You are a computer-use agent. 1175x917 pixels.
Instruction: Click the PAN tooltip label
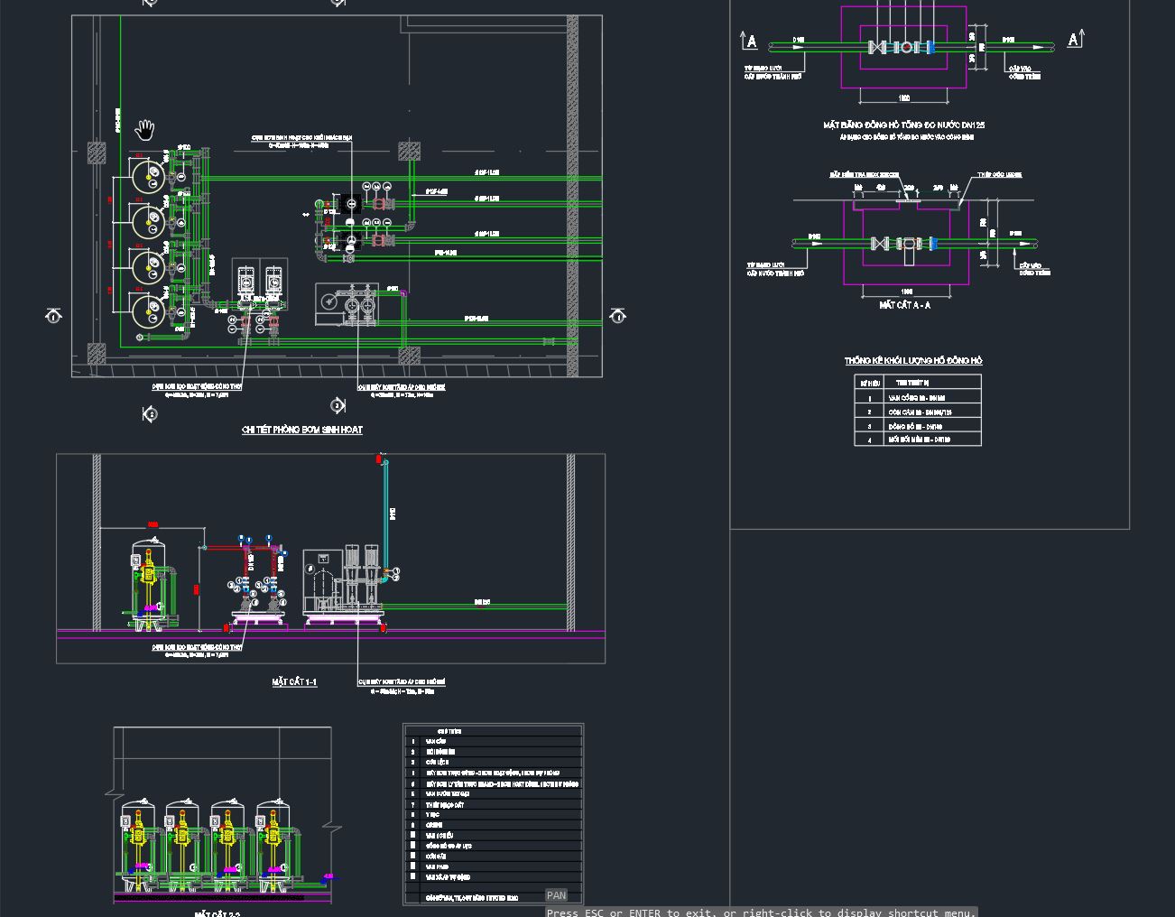pos(556,895)
